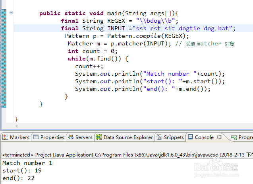Collapse the main method fold marker

[x=11, y=12]
